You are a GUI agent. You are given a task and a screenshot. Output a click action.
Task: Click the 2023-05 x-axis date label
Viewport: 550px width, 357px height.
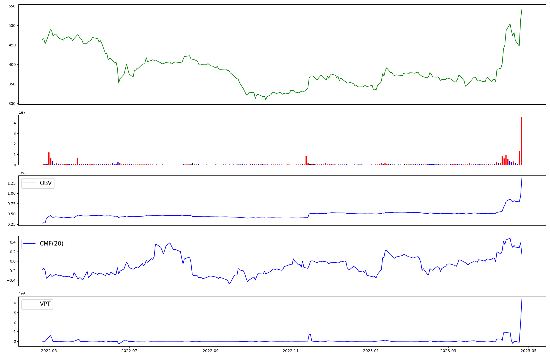click(x=529, y=351)
